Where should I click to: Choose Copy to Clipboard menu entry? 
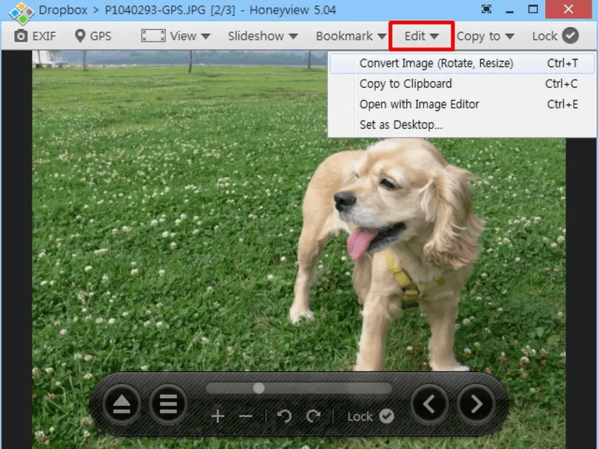(405, 84)
